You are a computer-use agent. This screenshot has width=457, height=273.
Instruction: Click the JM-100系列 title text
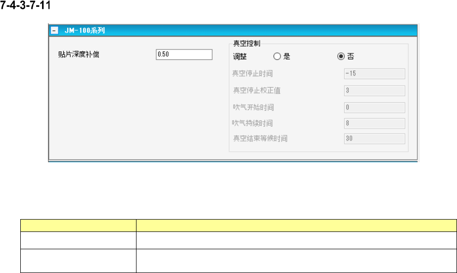(85, 30)
